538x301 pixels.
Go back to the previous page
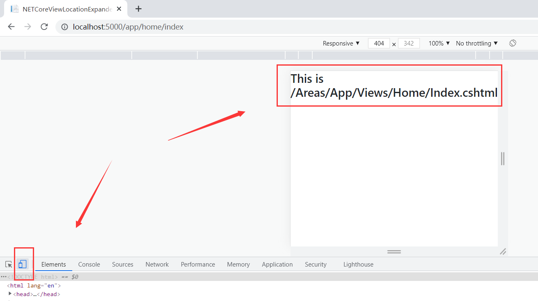point(11,27)
